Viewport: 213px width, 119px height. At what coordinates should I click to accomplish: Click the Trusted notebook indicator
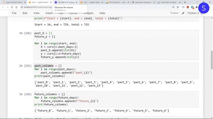click(174, 13)
